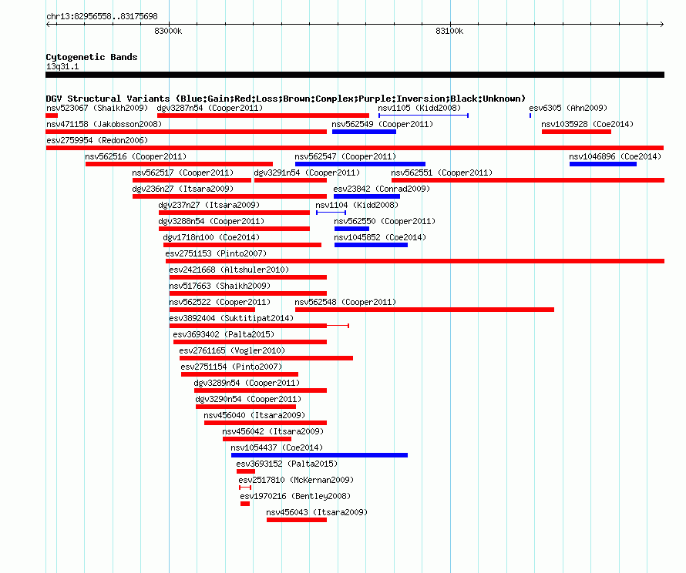Viewport: 686px width, 573px height.
Task: Click the Cytogenetic Bands track title
Action: [x=92, y=57]
